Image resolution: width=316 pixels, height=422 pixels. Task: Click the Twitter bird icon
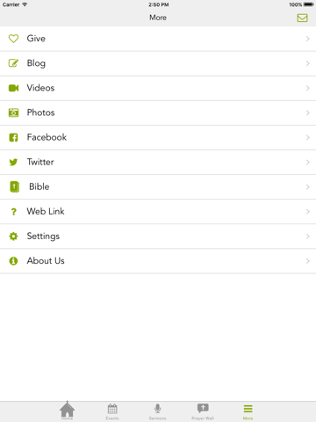13,162
